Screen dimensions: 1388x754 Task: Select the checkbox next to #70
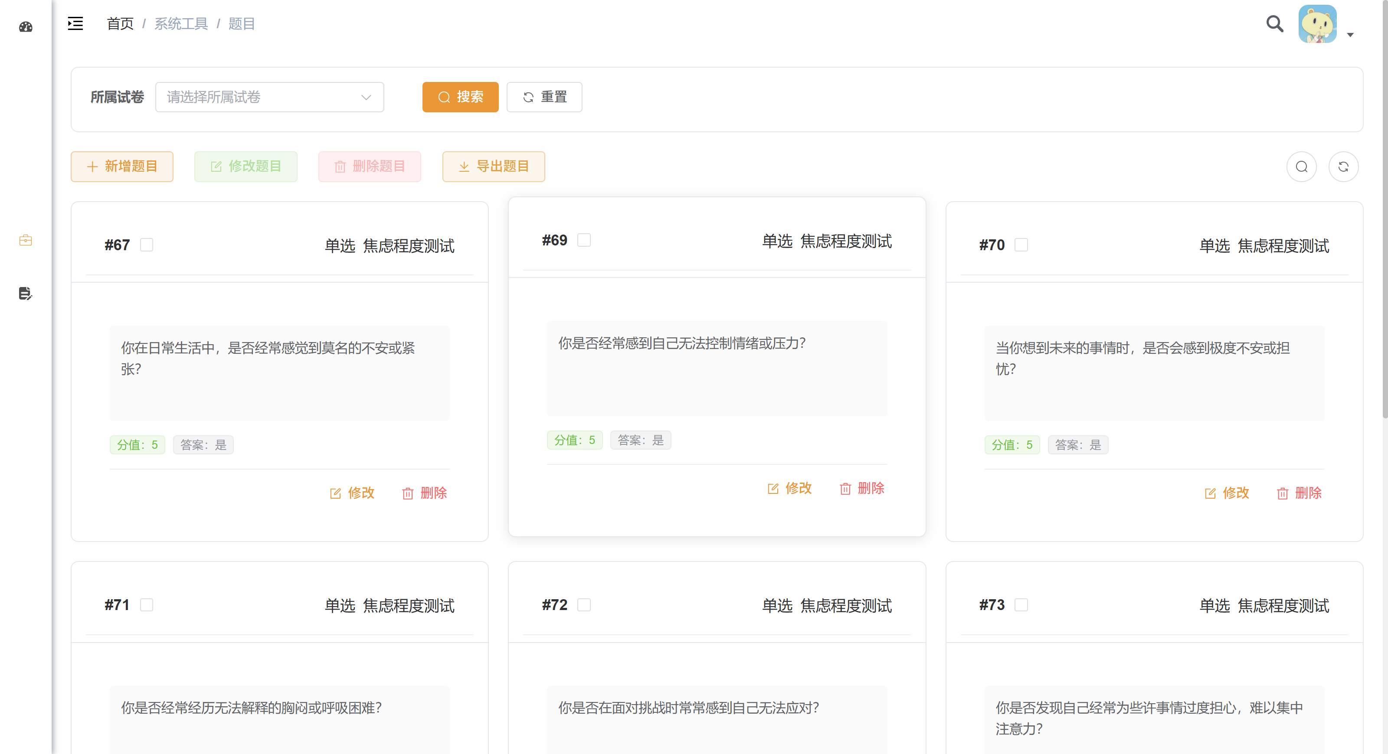click(x=1021, y=245)
